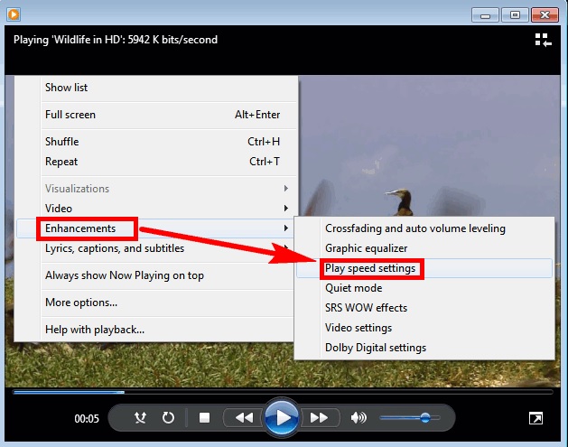Click the Switch to Library icon
This screenshot has width=568, height=447.
tap(542, 40)
